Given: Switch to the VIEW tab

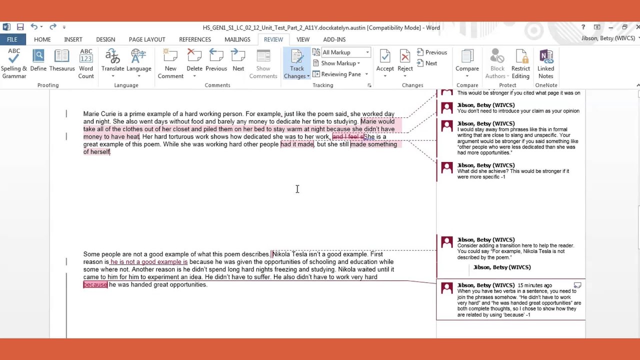Looking at the screenshot, I should 303,39.
